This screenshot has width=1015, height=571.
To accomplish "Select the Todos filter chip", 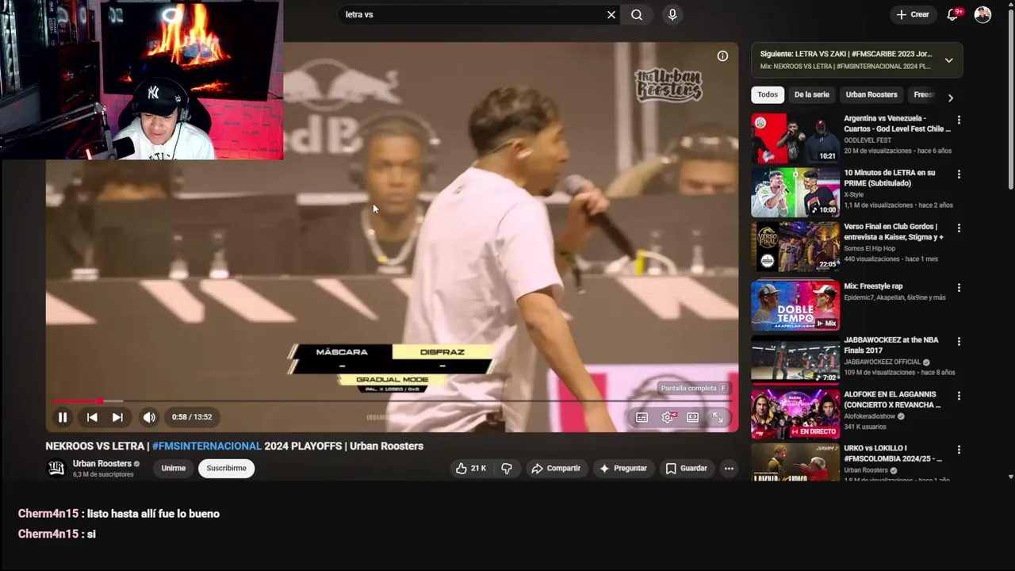I will pos(768,94).
